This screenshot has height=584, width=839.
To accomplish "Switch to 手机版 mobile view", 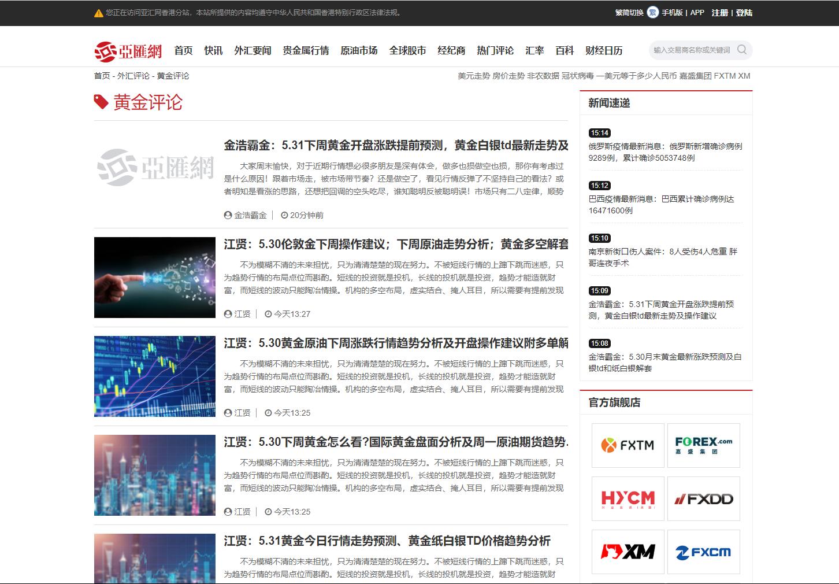I will 672,13.
